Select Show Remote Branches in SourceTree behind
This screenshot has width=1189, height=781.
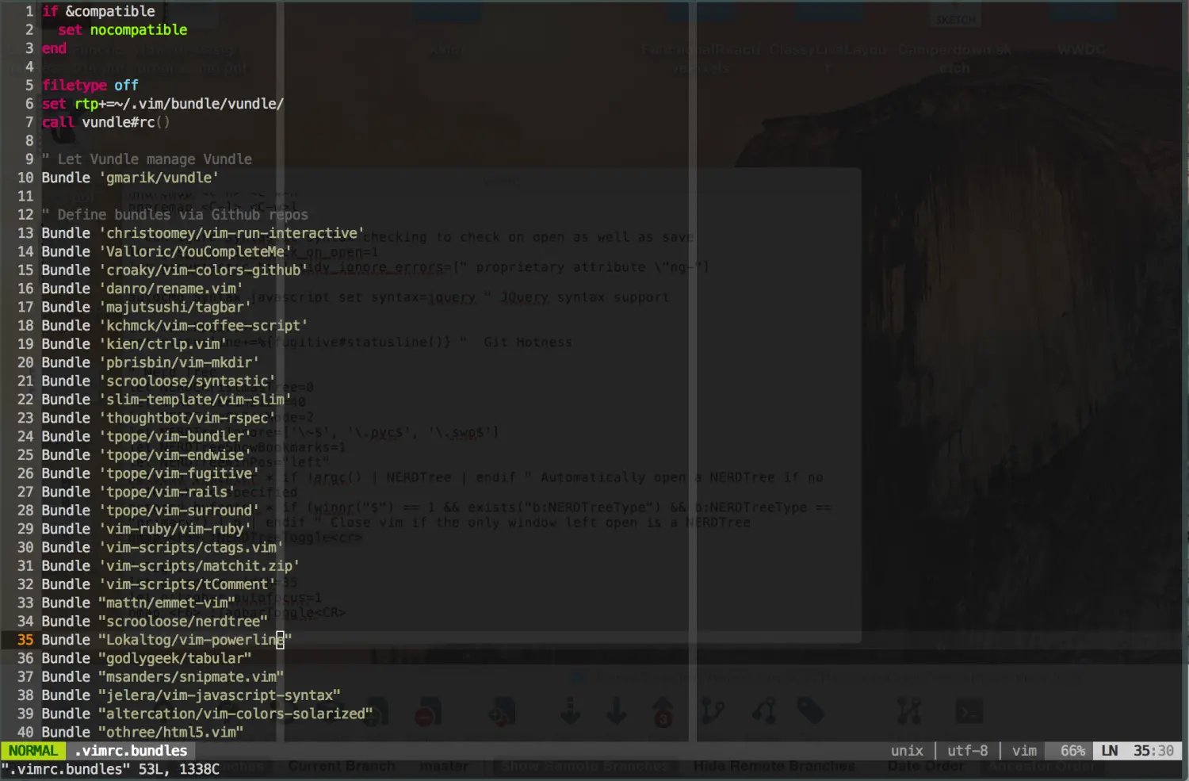pyautogui.click(x=584, y=766)
